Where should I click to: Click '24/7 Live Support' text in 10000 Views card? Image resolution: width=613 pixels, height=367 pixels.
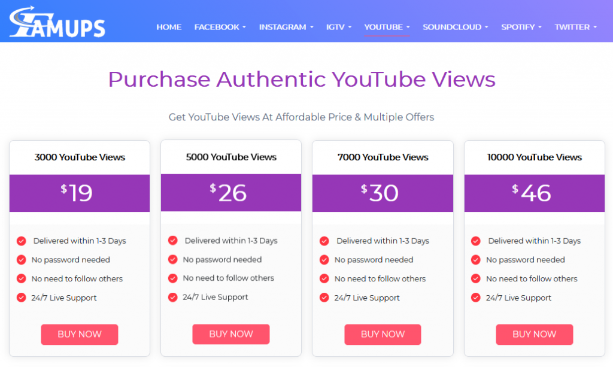(519, 298)
